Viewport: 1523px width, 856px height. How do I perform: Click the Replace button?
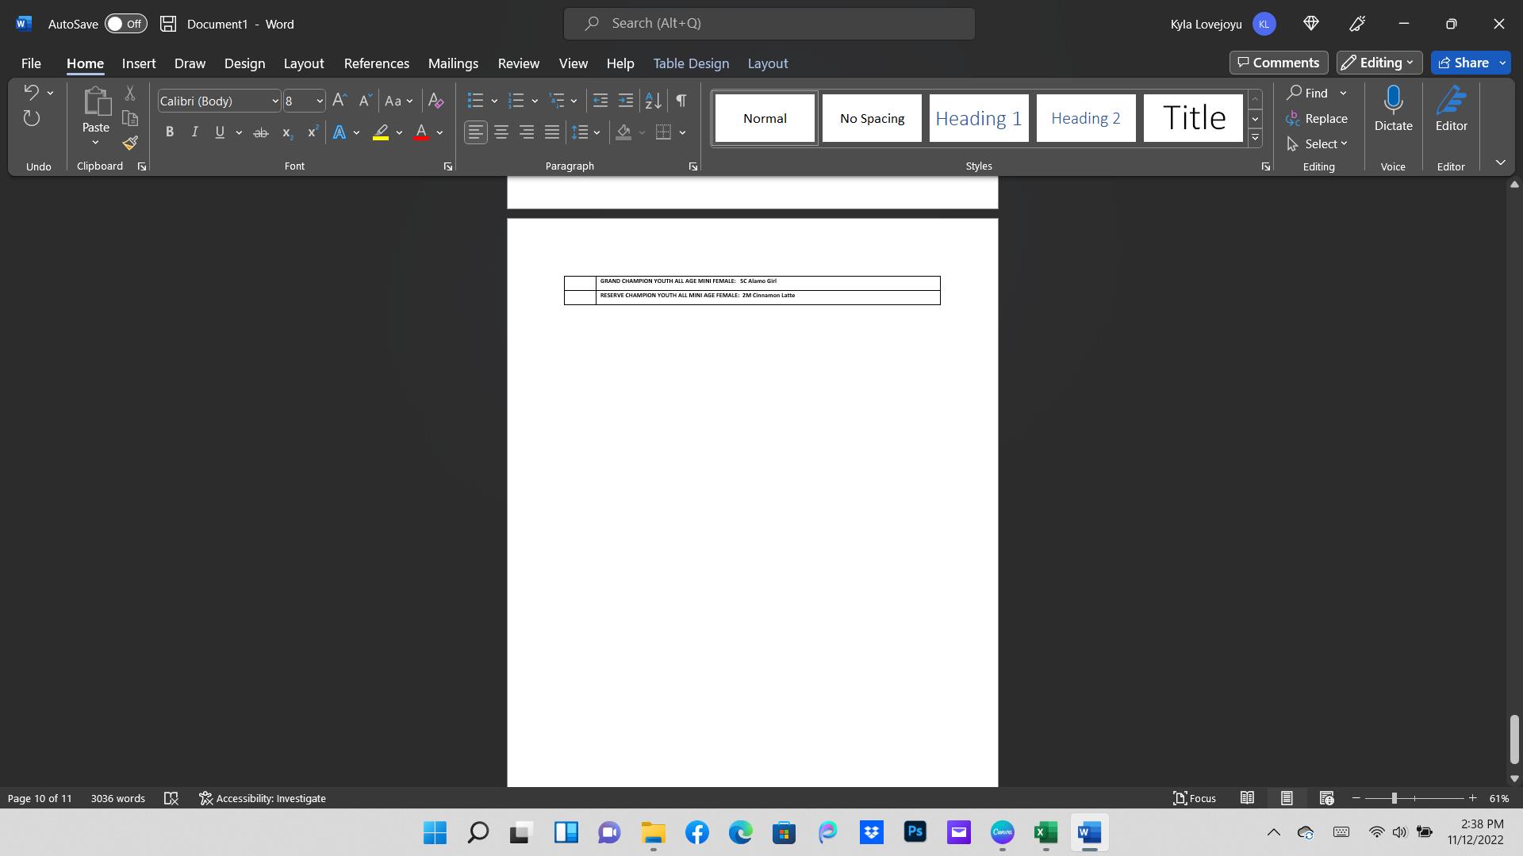(x=1317, y=119)
